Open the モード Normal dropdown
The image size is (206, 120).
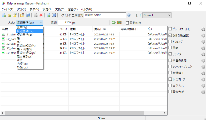tap(157, 15)
